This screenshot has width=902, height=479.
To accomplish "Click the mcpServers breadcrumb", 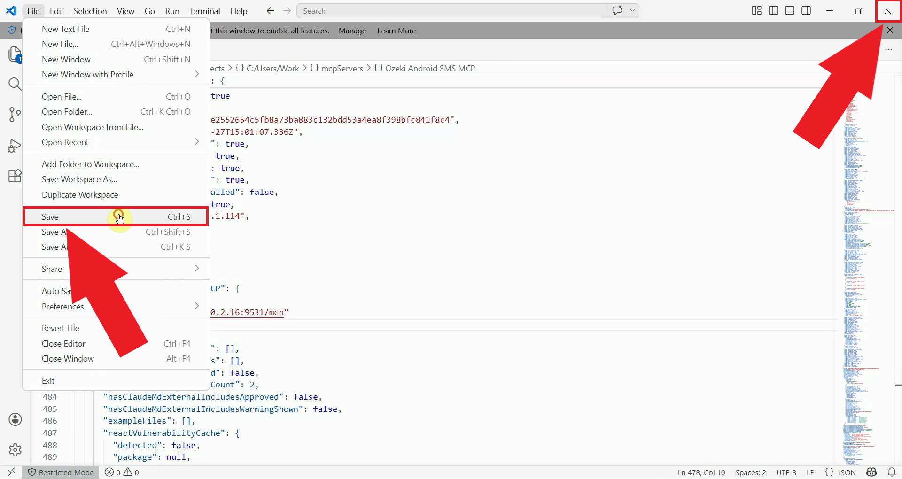I will click(337, 69).
